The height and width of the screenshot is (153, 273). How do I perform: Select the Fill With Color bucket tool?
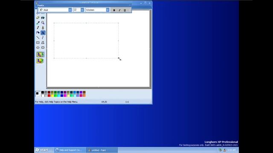pyautogui.click(x=43, y=18)
